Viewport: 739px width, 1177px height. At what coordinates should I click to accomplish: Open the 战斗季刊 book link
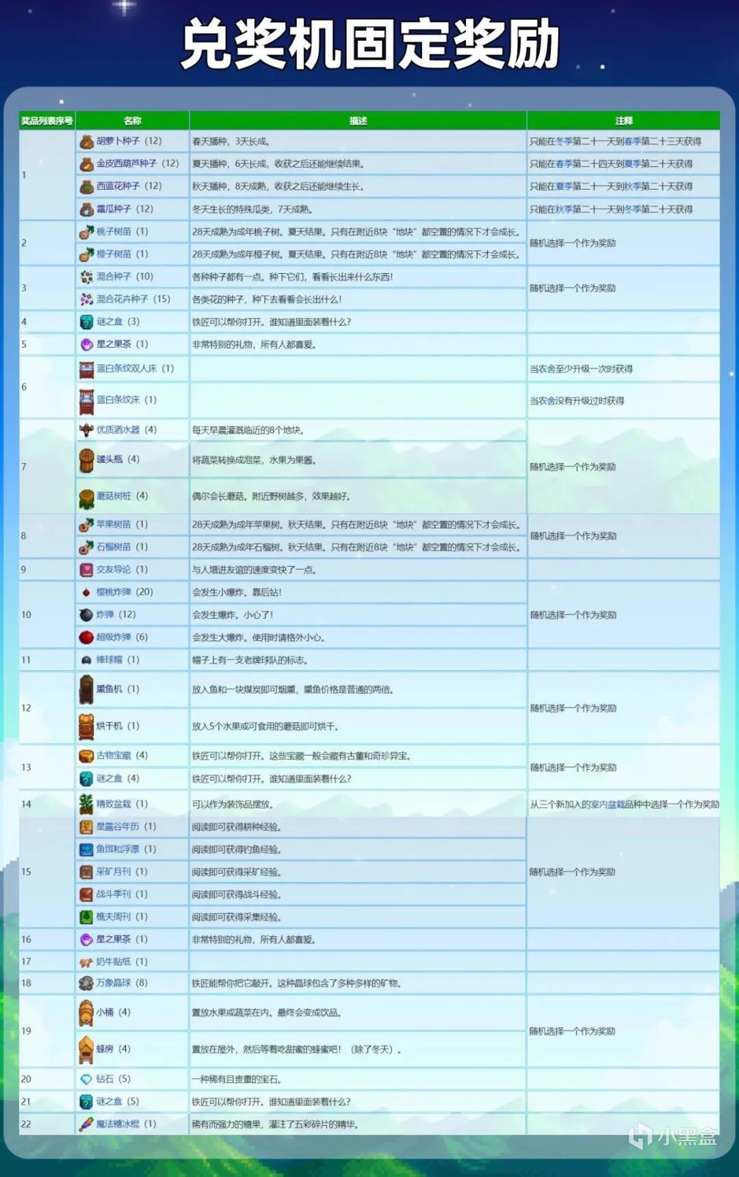click(113, 894)
